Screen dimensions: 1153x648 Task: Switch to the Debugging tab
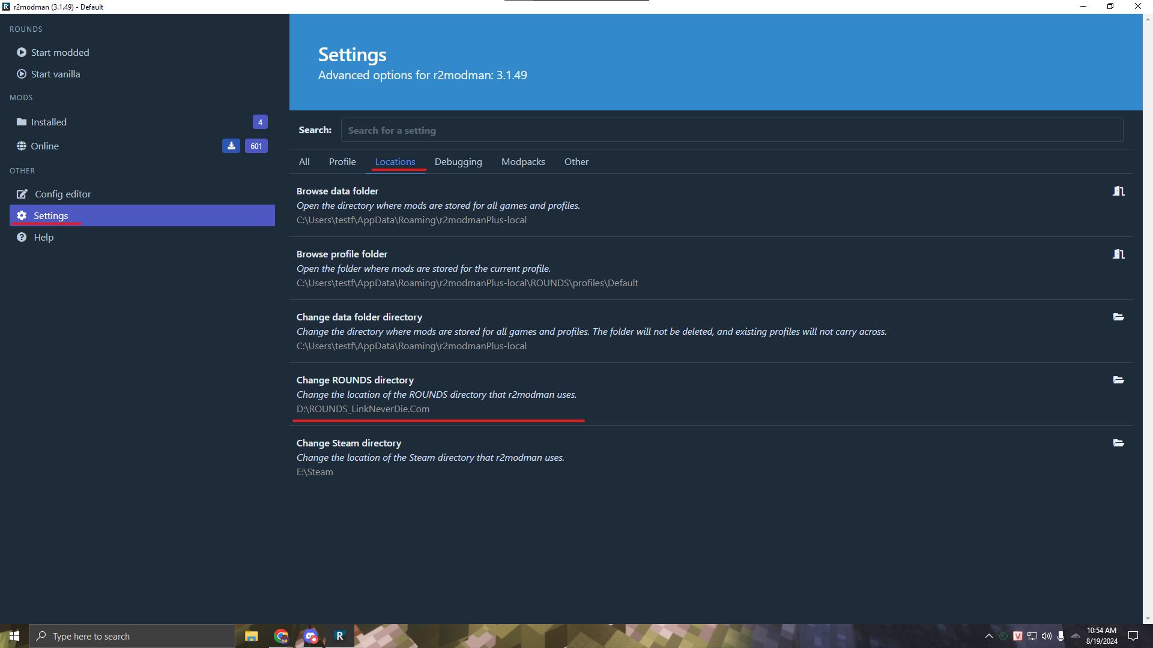point(458,162)
